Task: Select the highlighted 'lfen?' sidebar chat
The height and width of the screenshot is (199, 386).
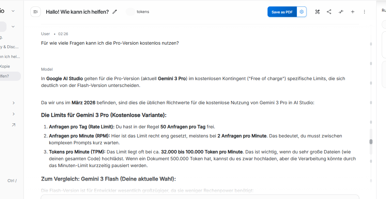Action: click(10, 76)
